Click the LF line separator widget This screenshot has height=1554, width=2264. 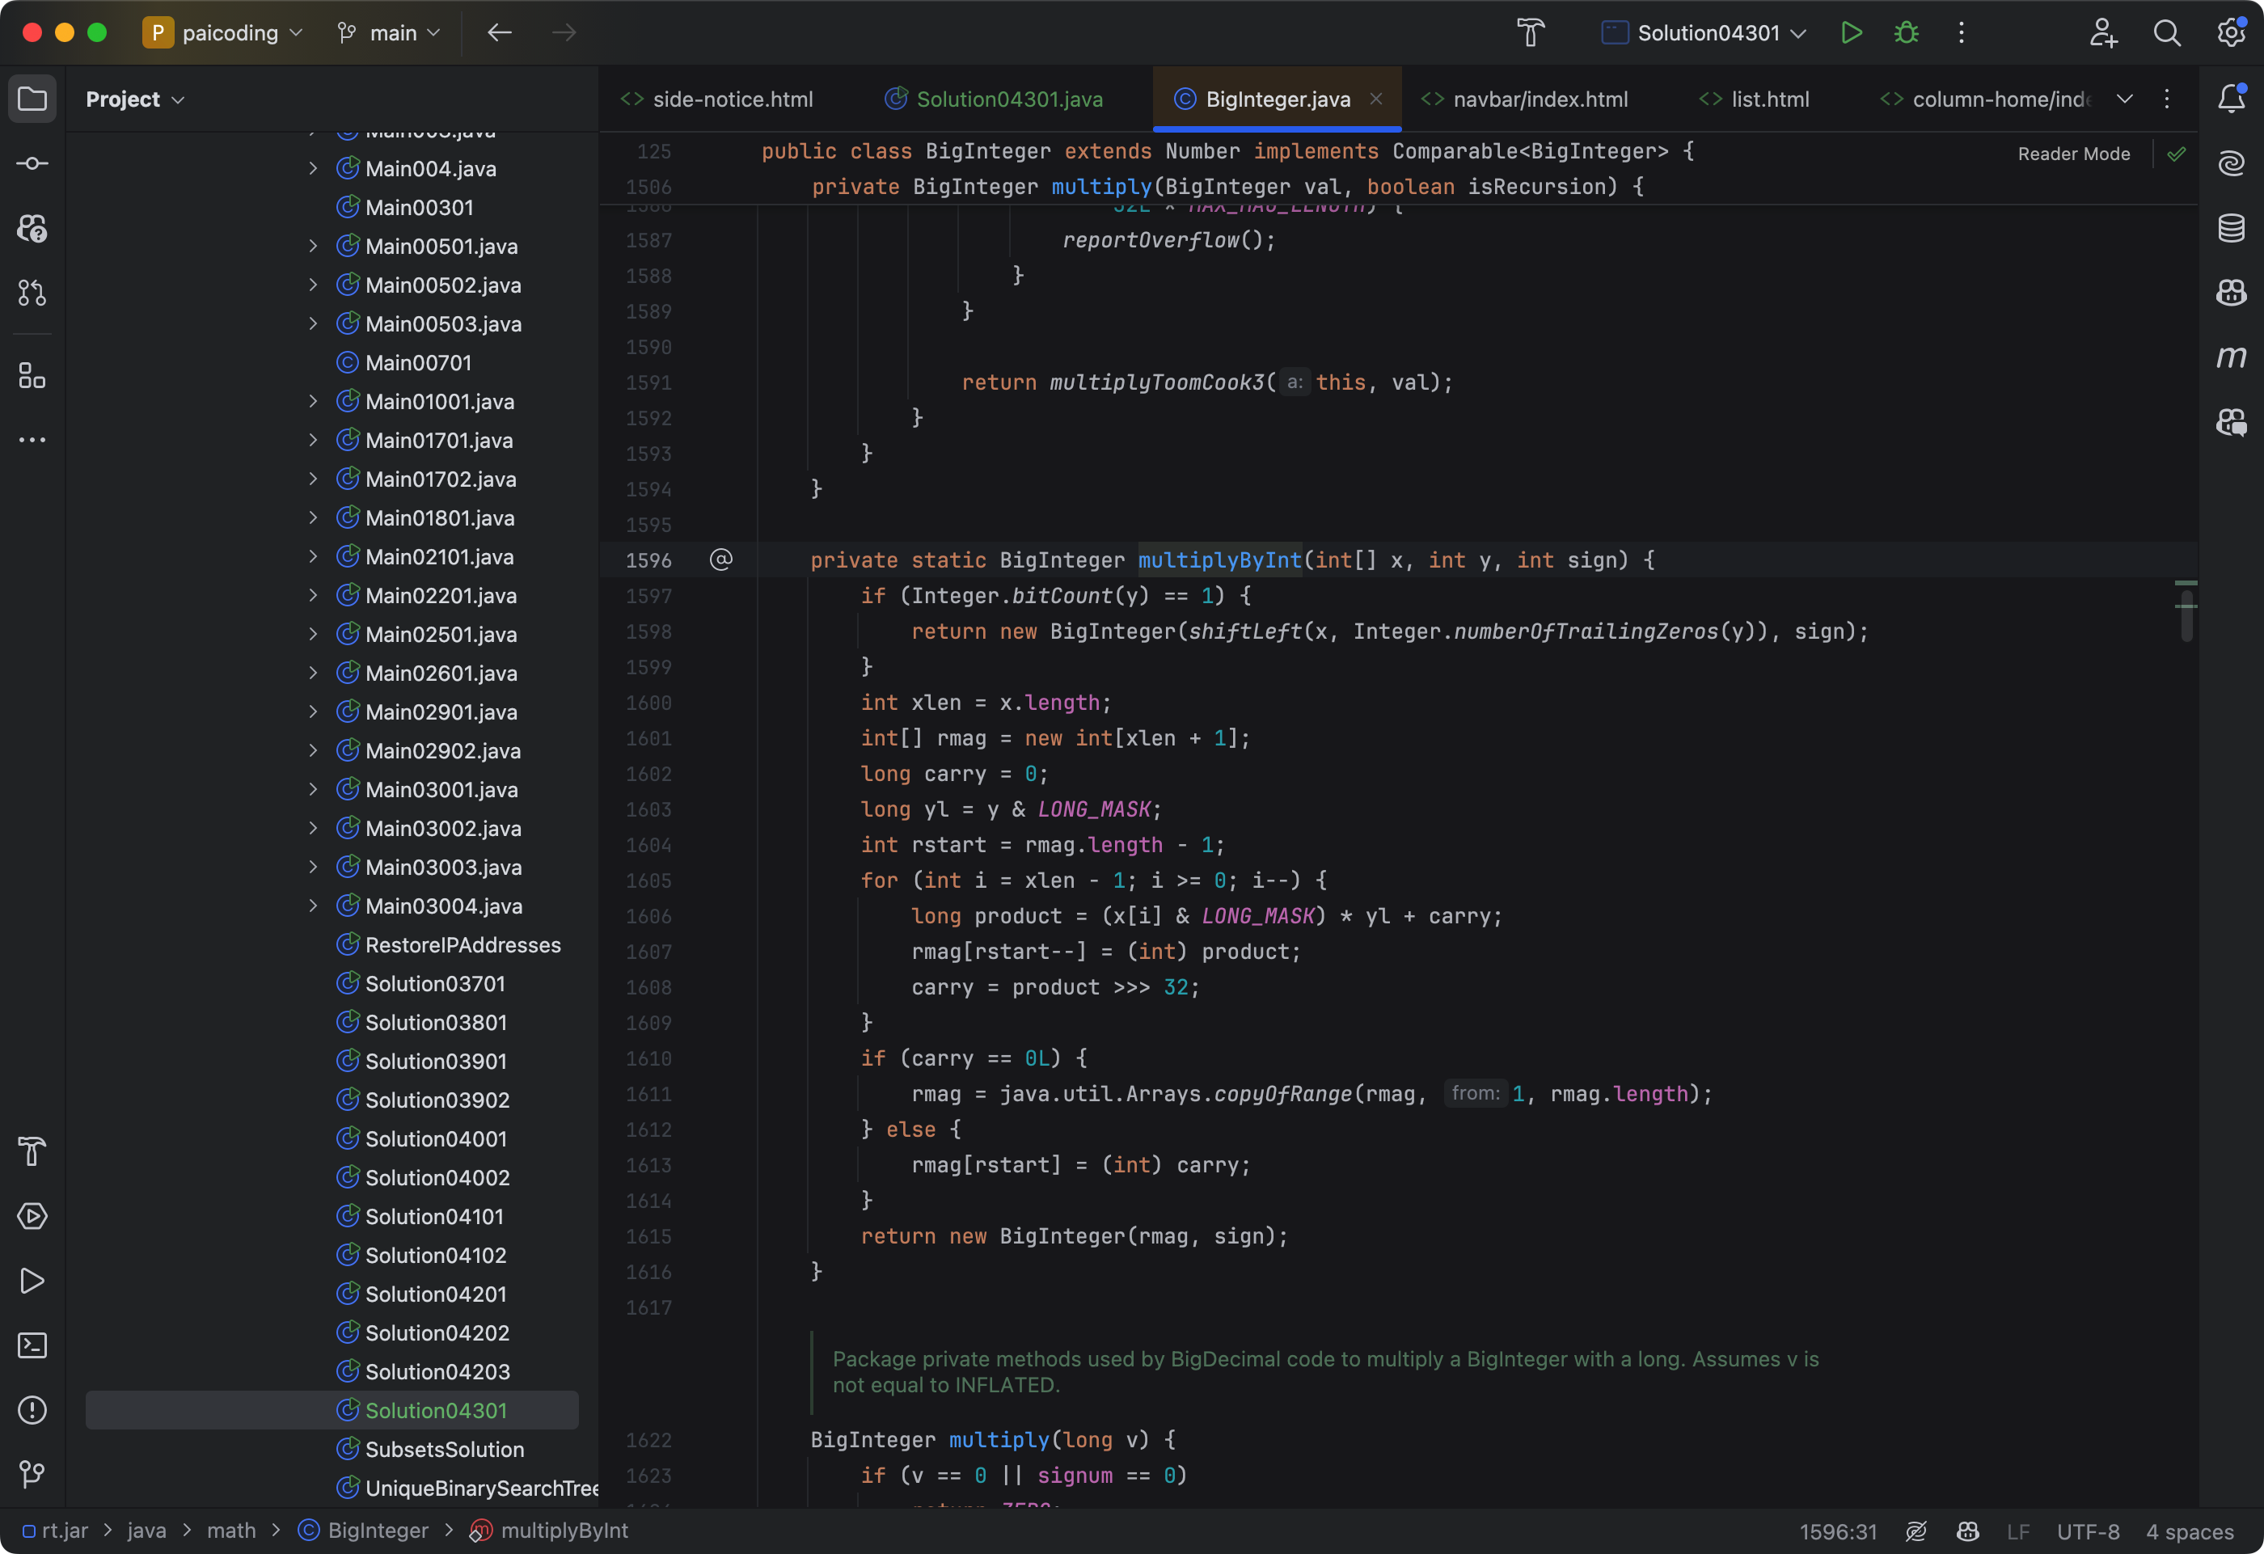coord(2018,1531)
